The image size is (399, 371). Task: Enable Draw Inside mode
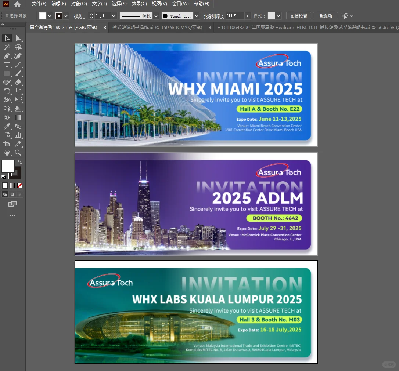click(x=19, y=194)
